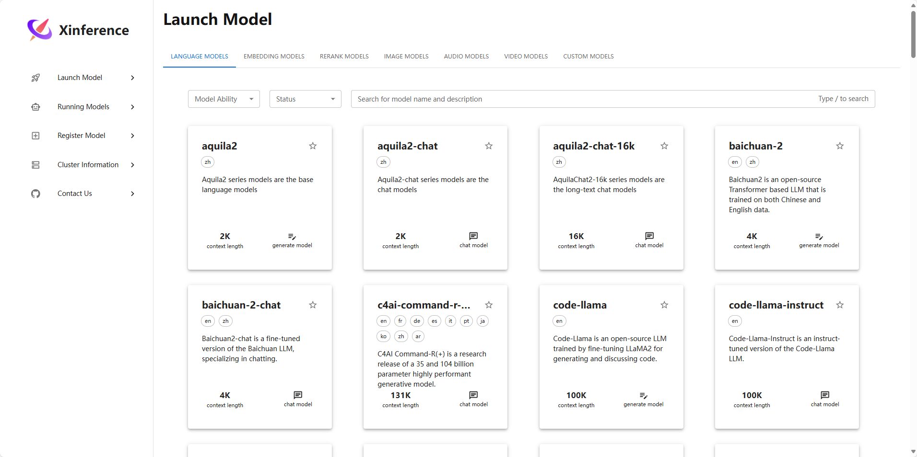917x457 pixels.
Task: Switch to the Video Models tab
Action: (526, 57)
